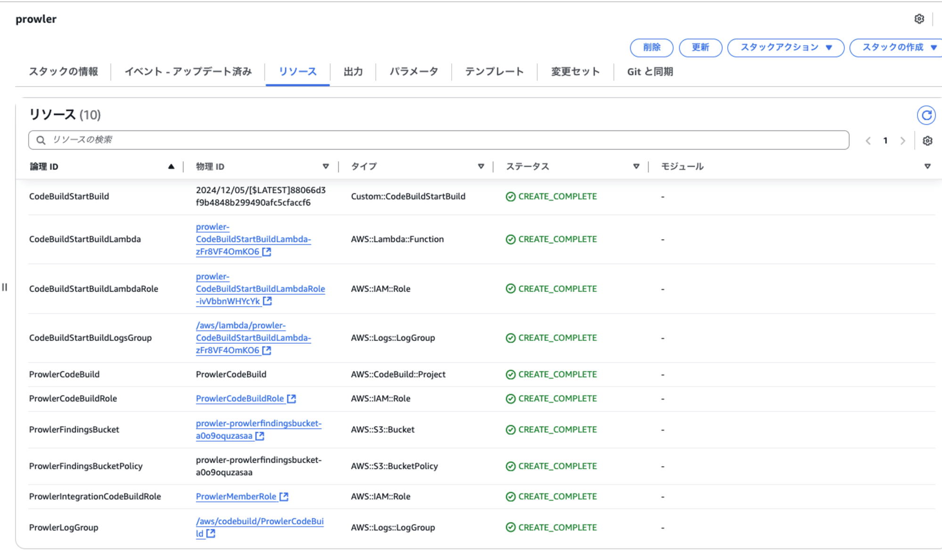Sort by 物理 ID column arrow
942x556 pixels.
(325, 167)
